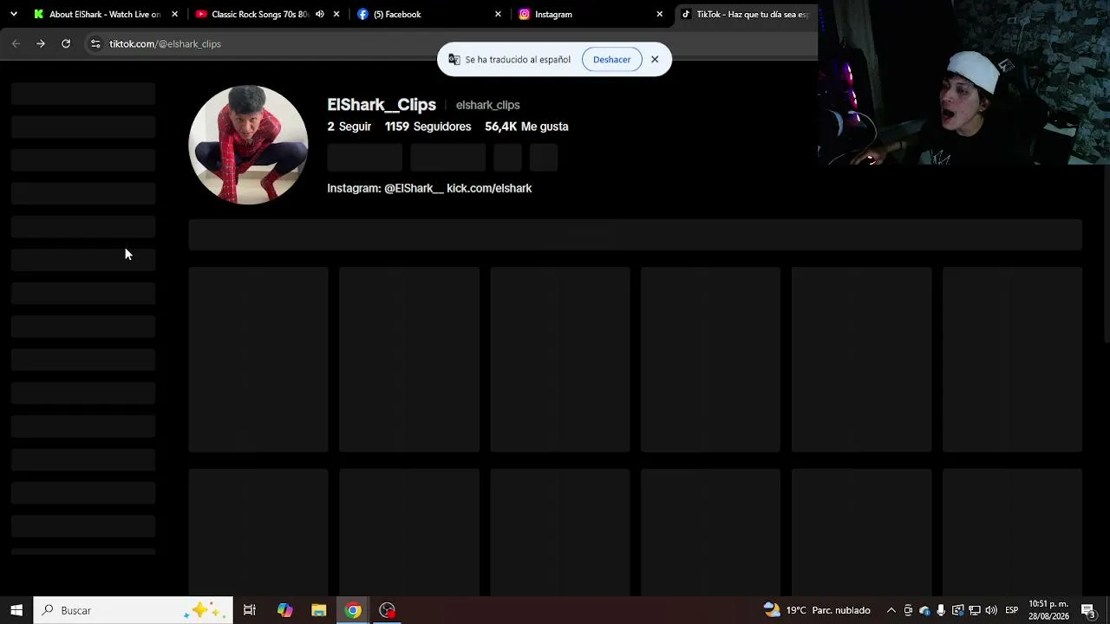Close the Facebook tab
This screenshot has height=624, width=1110.
[x=498, y=14]
